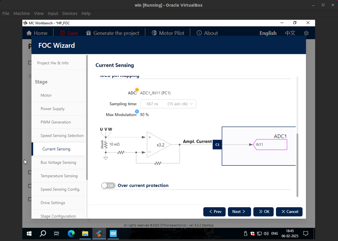Click the IN11 ADC input shape

[270, 145]
